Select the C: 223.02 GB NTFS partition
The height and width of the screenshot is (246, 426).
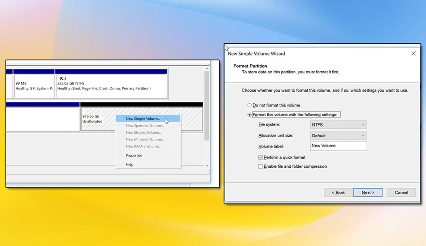[x=111, y=84]
